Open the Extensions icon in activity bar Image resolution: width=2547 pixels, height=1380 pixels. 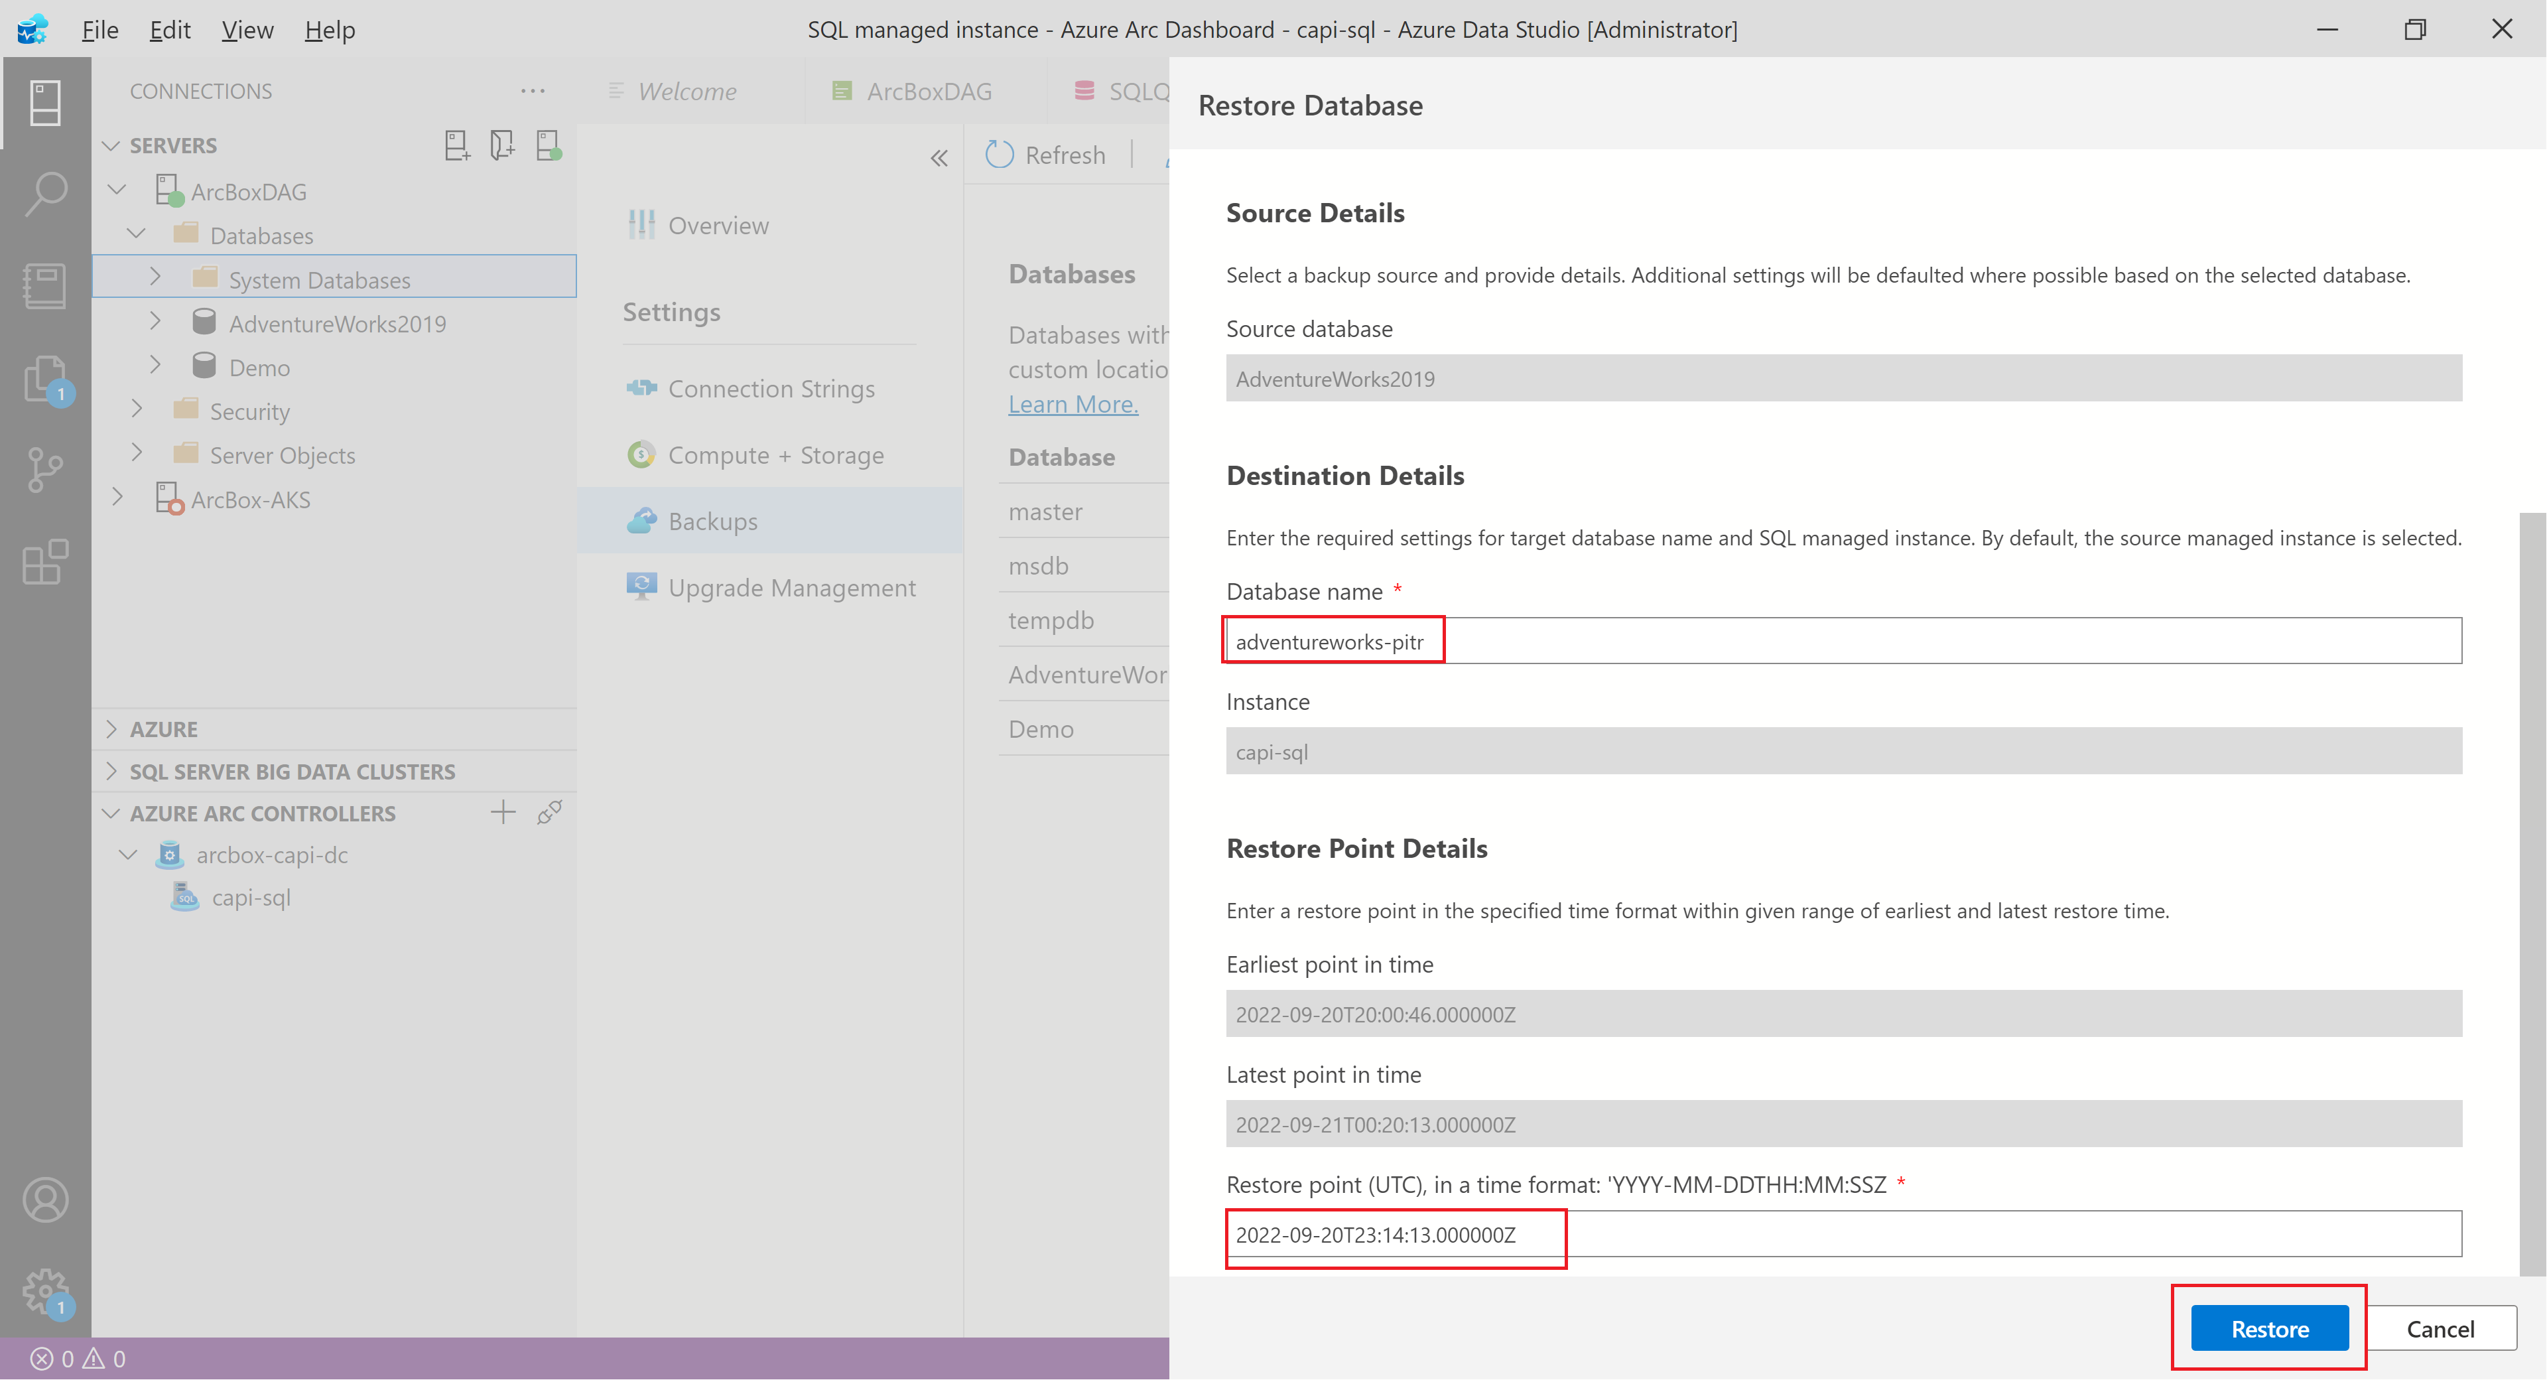click(46, 562)
